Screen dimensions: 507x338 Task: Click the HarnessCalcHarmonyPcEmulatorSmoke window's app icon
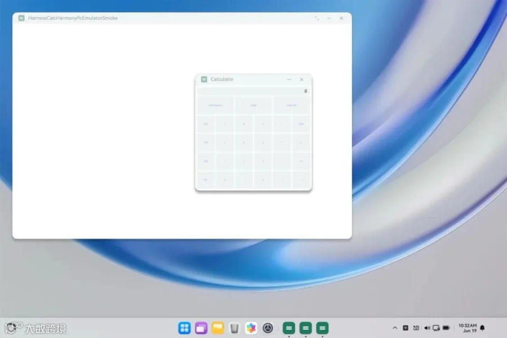(21, 18)
